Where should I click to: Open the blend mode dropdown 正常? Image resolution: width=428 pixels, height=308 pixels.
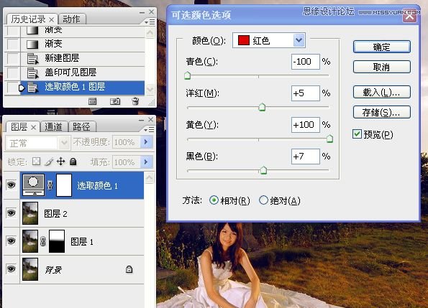point(37,142)
